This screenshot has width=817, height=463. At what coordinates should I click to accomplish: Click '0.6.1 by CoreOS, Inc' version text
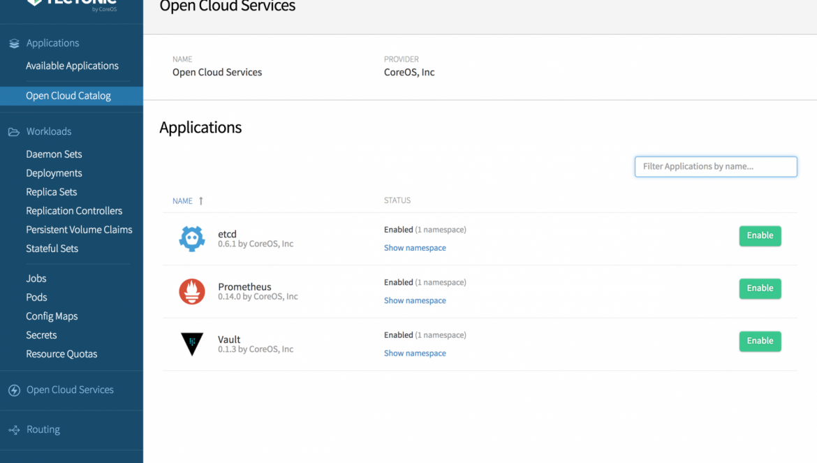coord(256,244)
